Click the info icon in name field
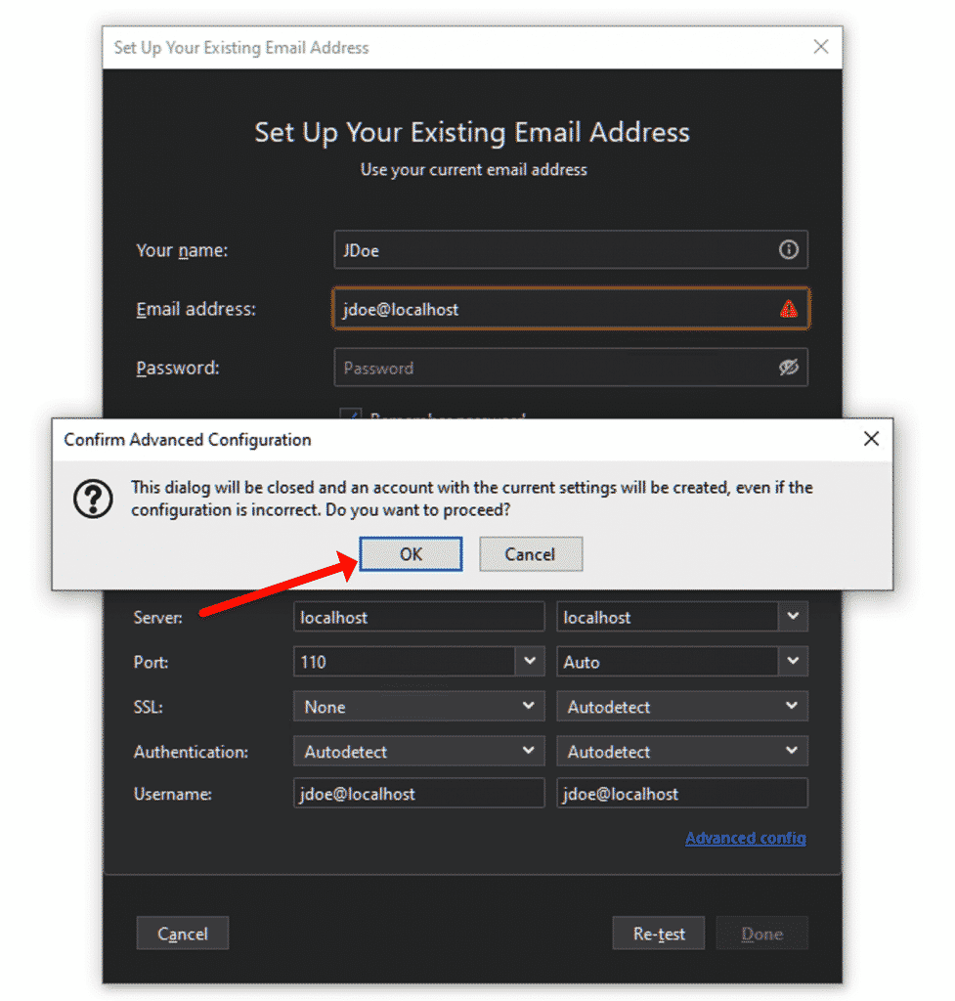 click(x=789, y=249)
